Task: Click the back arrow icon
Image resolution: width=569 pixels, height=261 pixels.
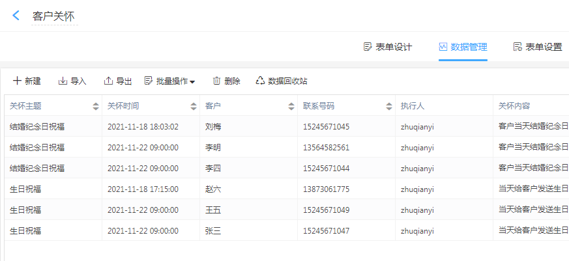Action: (16, 16)
